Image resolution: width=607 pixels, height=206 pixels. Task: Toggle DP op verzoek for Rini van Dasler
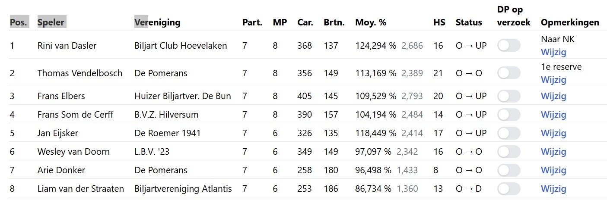point(508,45)
